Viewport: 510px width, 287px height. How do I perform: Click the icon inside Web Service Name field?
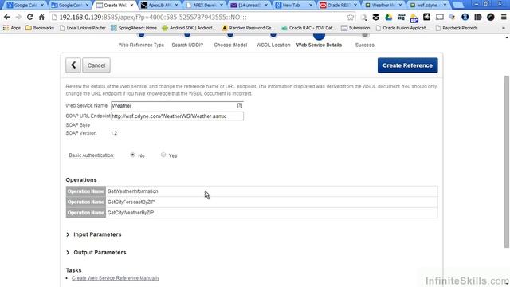[x=239, y=105]
